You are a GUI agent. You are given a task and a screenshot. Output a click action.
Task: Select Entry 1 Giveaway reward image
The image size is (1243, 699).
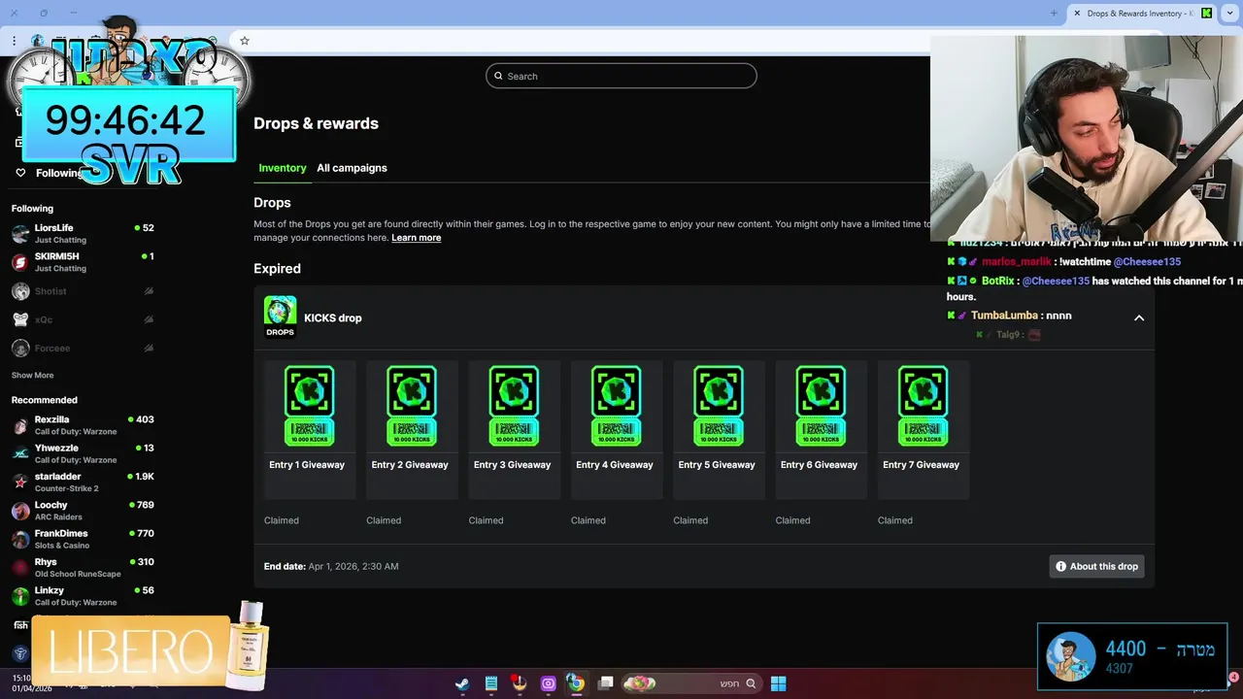(310, 406)
